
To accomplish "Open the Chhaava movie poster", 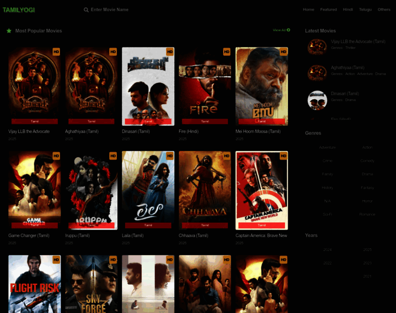I will click(205, 190).
